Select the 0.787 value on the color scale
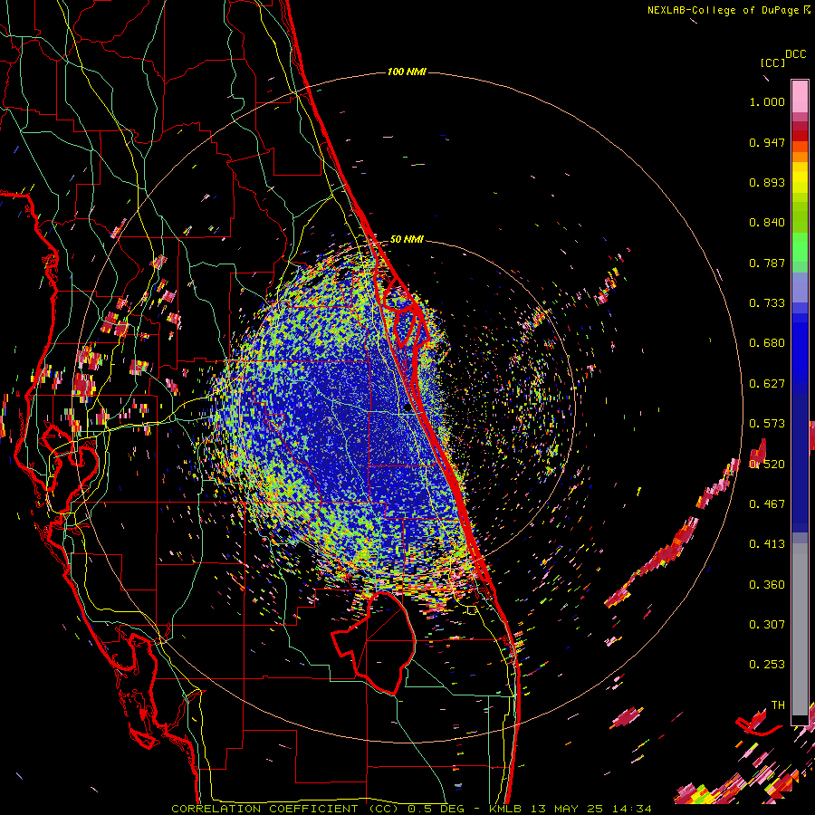Image resolution: width=815 pixels, height=815 pixels. point(767,263)
